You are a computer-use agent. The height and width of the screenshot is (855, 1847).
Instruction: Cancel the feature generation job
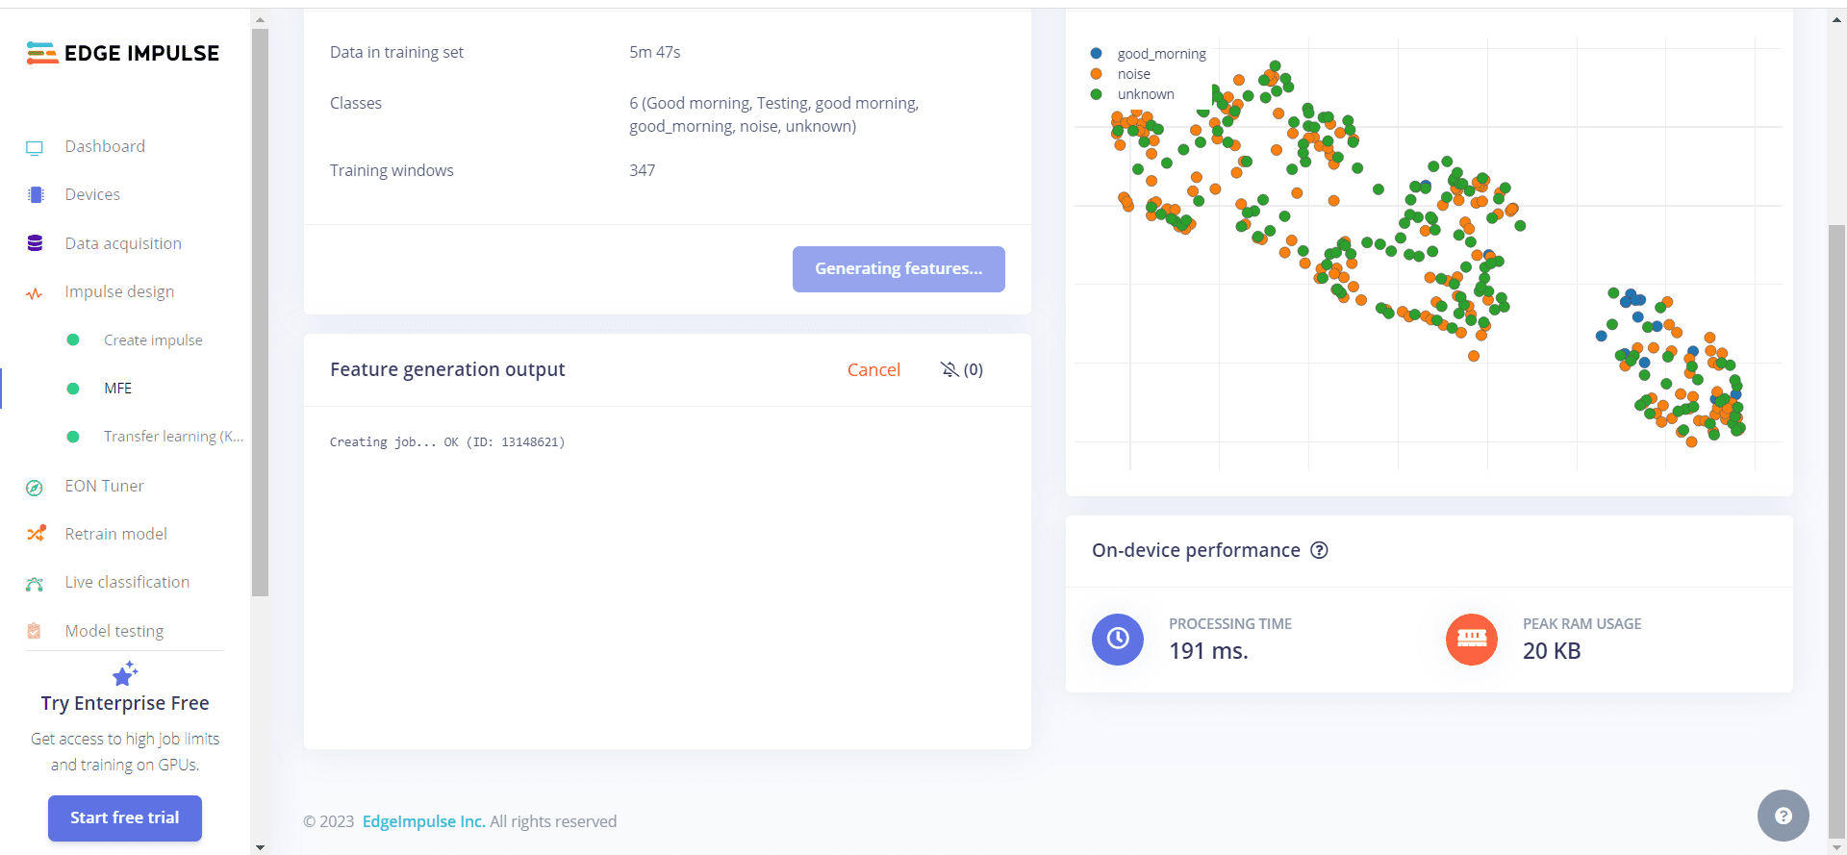coord(873,369)
